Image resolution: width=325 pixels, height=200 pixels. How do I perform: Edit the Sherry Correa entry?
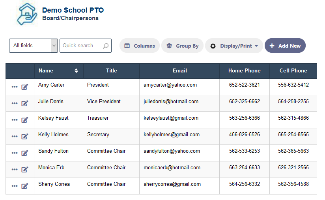click(25, 186)
